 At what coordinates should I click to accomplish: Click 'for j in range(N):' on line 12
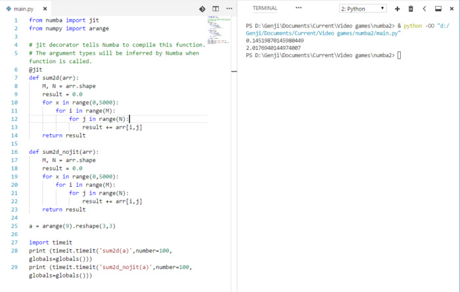point(99,119)
